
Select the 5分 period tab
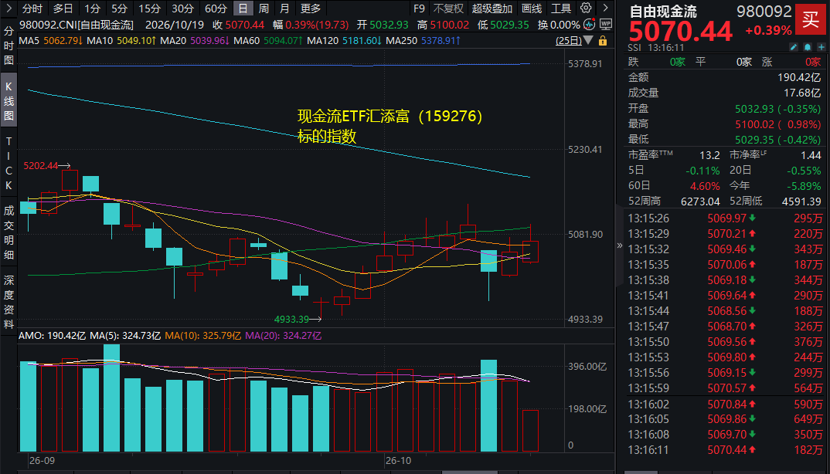point(120,8)
